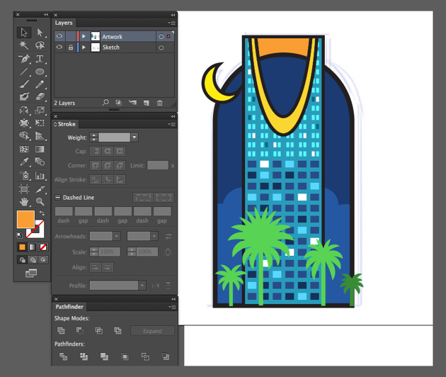This screenshot has width=446, height=377.
Task: Click the Pathfinder panel tab
Action: (69, 307)
